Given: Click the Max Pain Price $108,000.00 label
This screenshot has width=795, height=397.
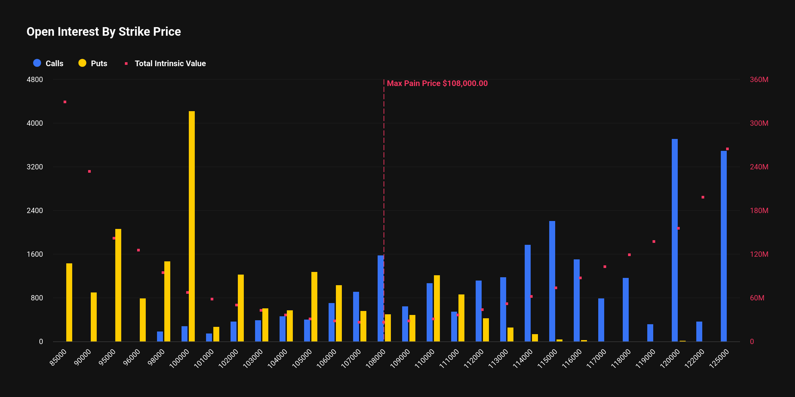Looking at the screenshot, I should tap(437, 83).
